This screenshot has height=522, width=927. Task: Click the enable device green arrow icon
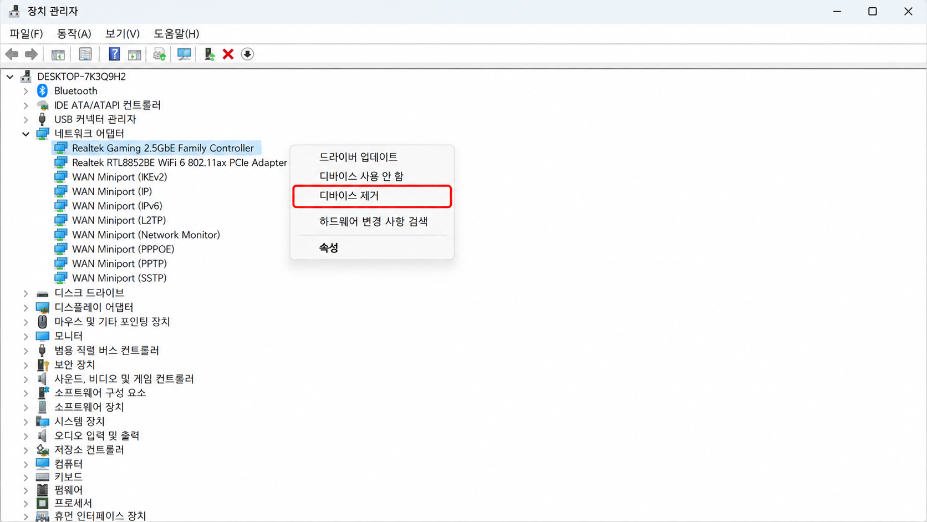[x=210, y=54]
